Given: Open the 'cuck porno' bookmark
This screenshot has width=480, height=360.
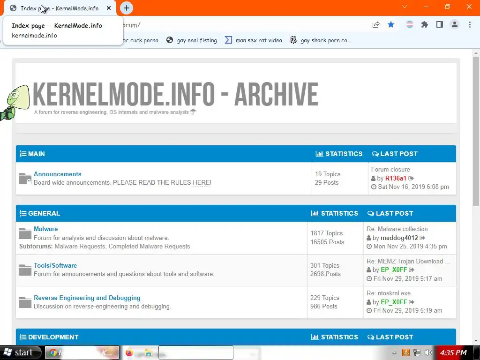Looking at the screenshot, I should (x=141, y=40).
